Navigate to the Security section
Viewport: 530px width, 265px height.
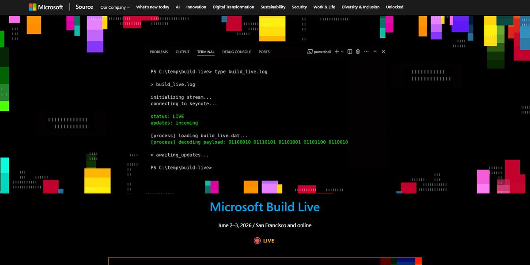tap(299, 7)
